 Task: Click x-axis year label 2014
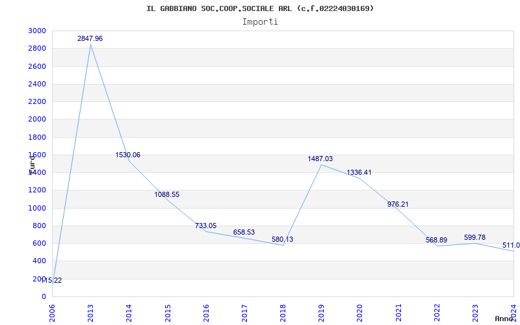pos(129,313)
